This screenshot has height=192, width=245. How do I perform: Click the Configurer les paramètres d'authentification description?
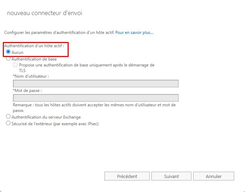(59, 33)
